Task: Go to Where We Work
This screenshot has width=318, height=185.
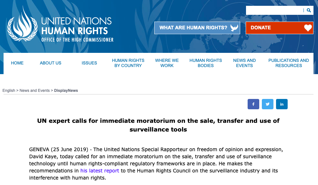Action: pos(167,63)
